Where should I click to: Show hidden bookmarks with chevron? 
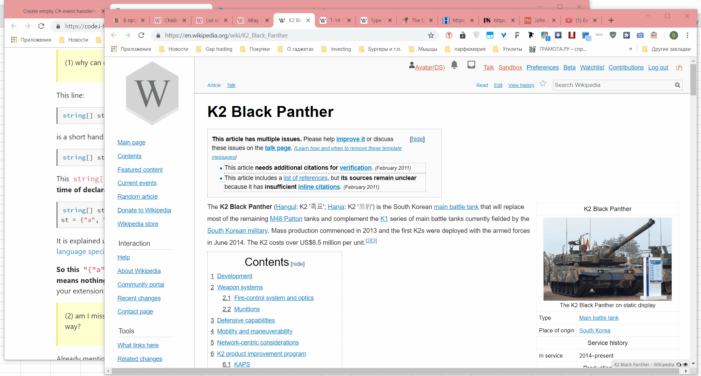click(x=631, y=49)
